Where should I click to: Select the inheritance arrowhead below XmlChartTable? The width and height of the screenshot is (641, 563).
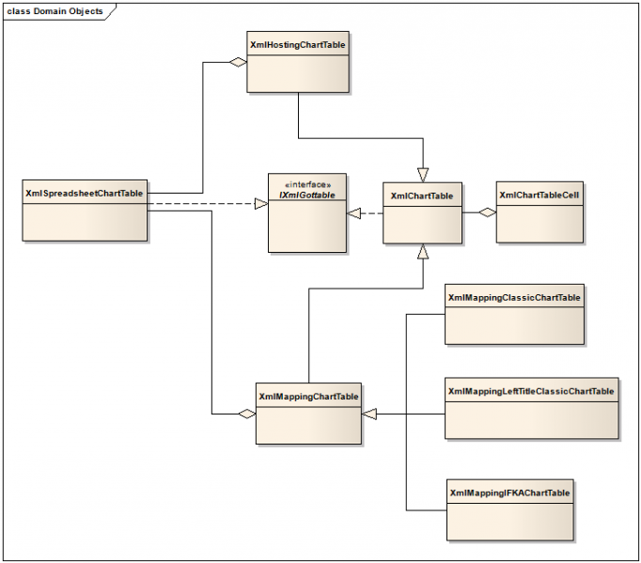pos(422,252)
